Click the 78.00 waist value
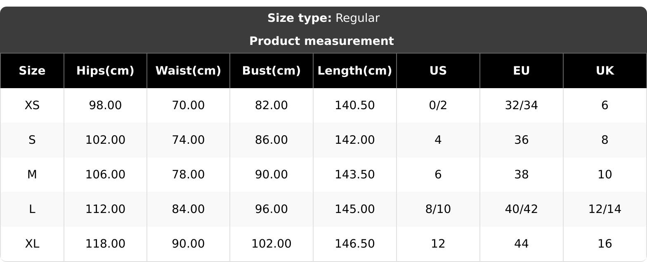Image resolution: width=647 pixels, height=262 pixels. (x=188, y=175)
